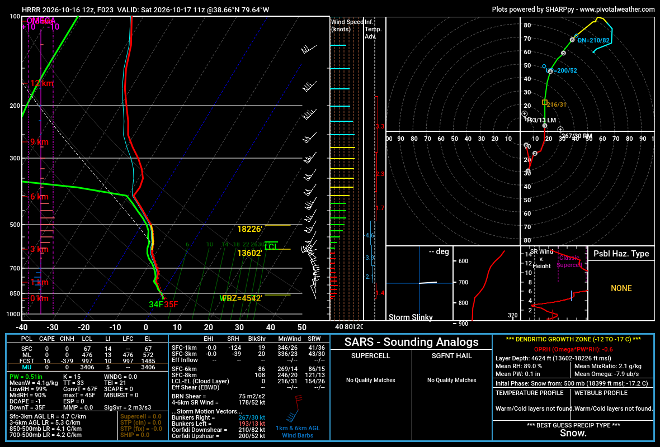660x447 pixels.
Task: Click the UP=200/52 hodograph label
Action: point(562,70)
